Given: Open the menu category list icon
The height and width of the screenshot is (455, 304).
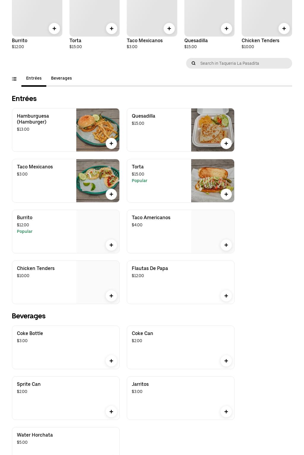Looking at the screenshot, I should point(14,79).
